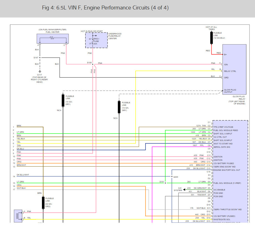
Task: Click the "551 TAN/WHT" wire label
Action: pos(198,195)
